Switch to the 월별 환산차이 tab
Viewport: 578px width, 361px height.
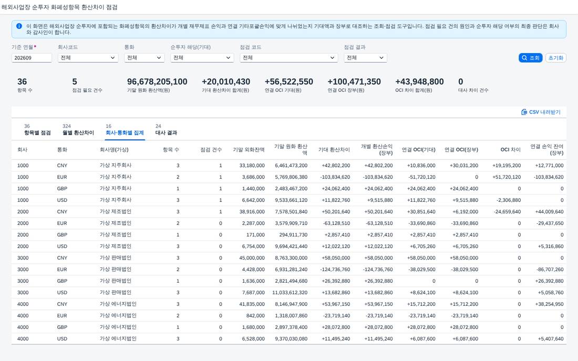pyautogui.click(x=78, y=130)
